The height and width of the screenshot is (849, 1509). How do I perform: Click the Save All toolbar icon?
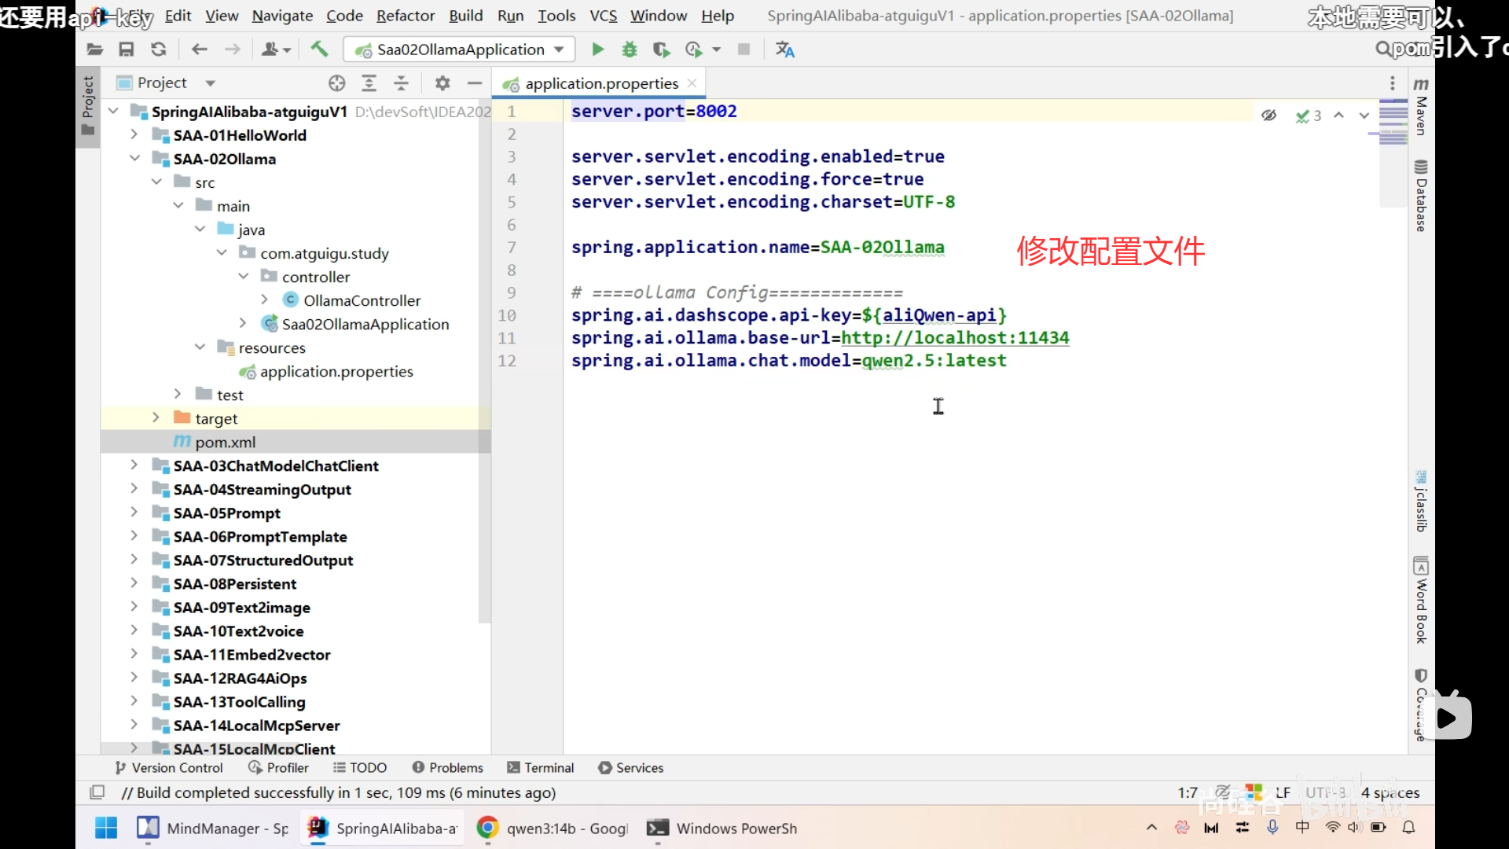[126, 50]
